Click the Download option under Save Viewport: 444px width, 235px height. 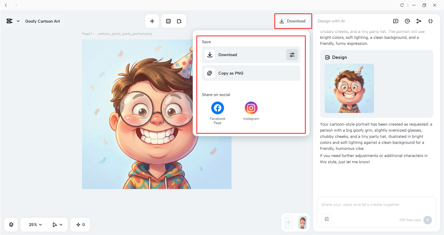point(251,55)
